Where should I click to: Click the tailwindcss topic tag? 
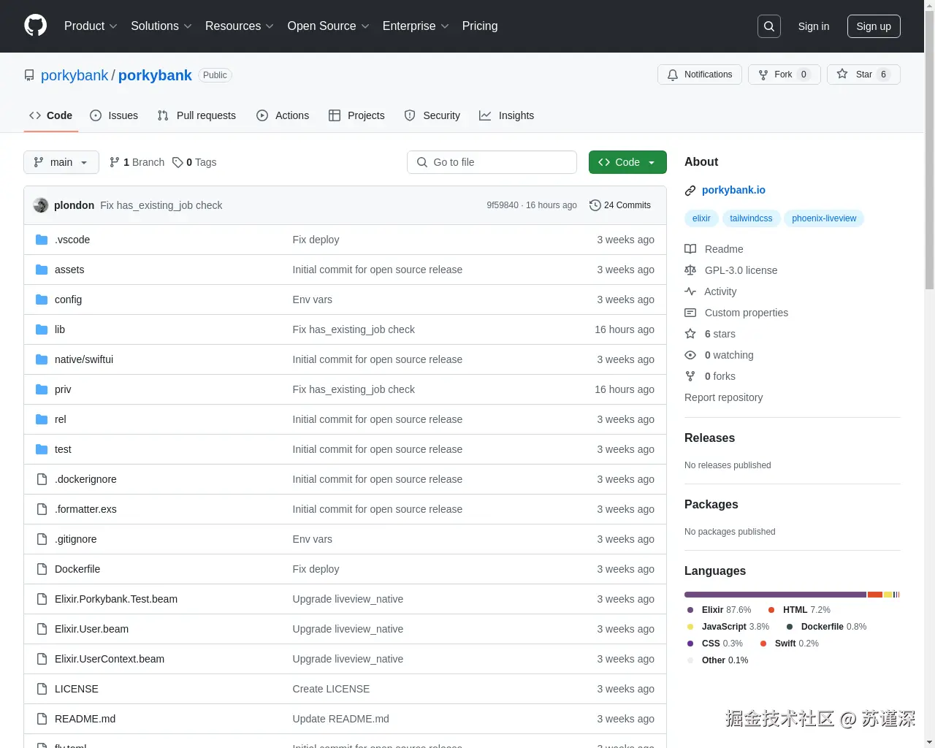click(751, 218)
